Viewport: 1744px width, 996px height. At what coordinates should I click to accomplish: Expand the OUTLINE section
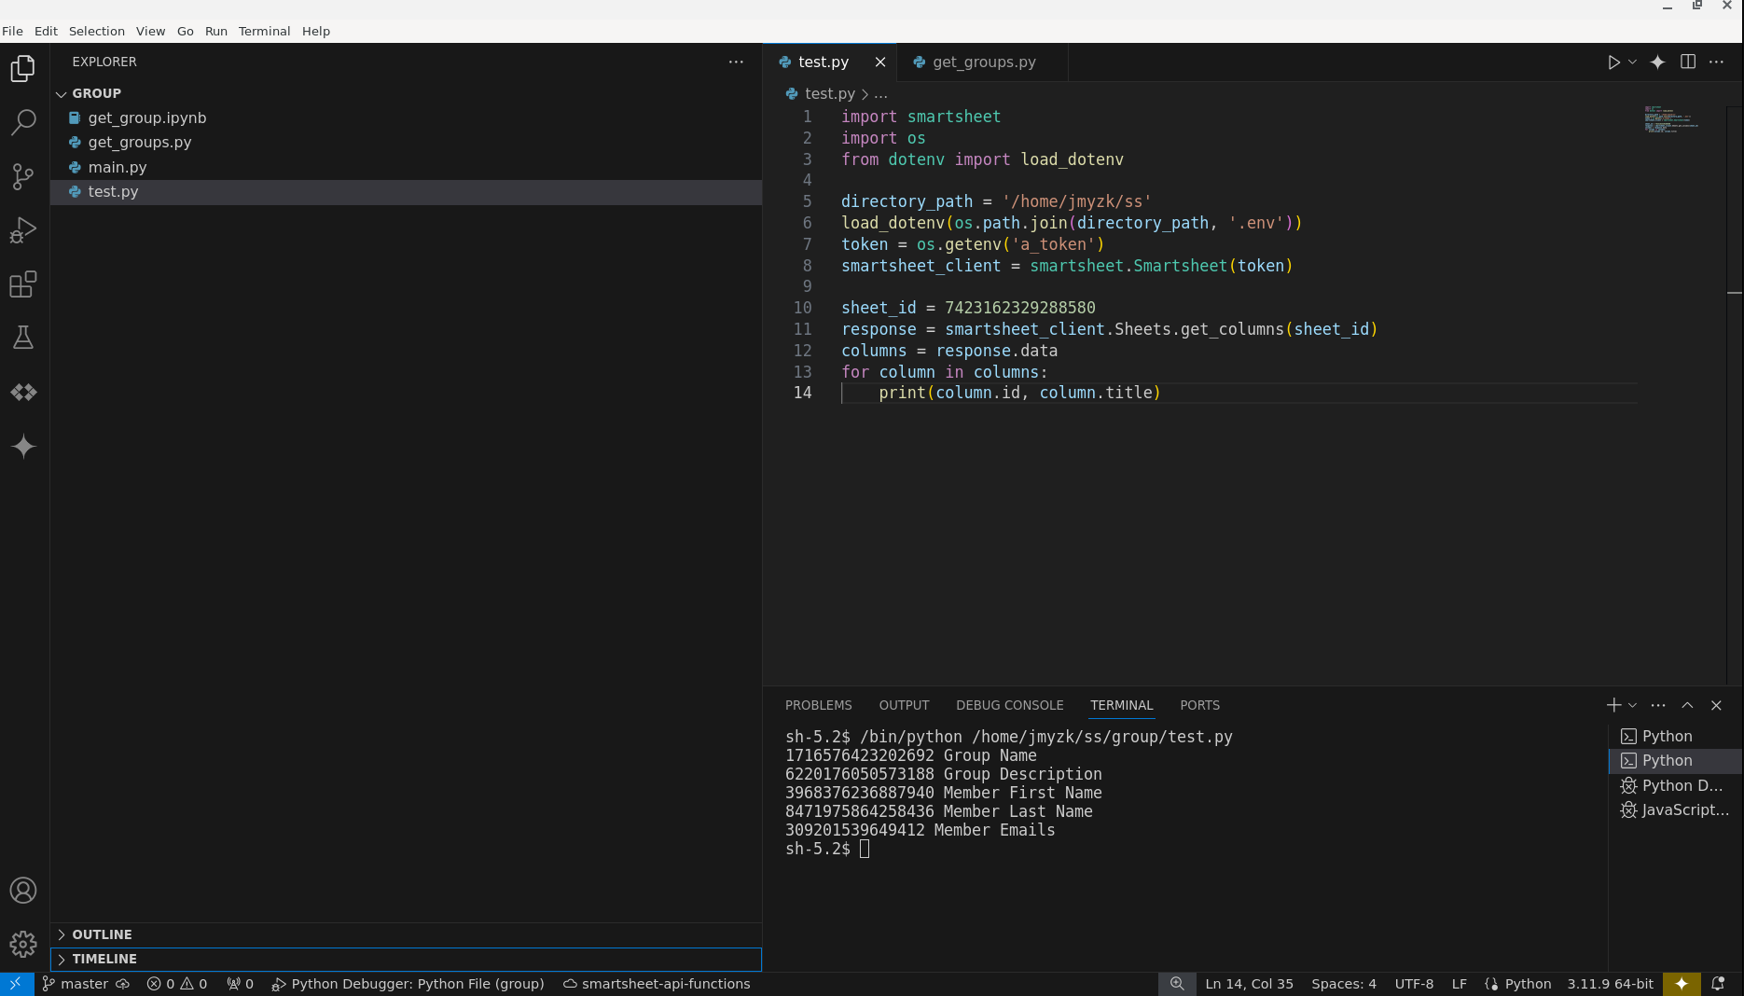[x=406, y=934]
